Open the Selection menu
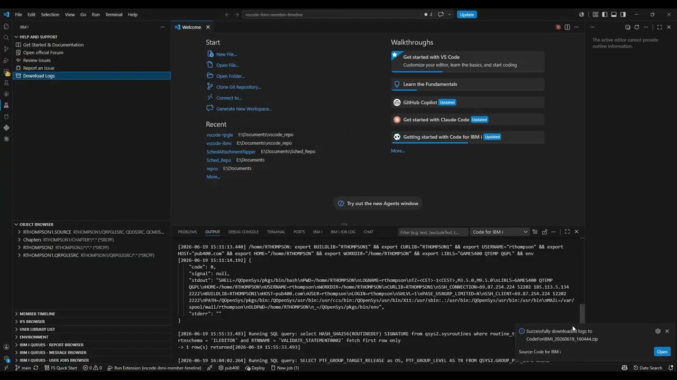Image resolution: width=677 pixels, height=380 pixels. click(50, 15)
